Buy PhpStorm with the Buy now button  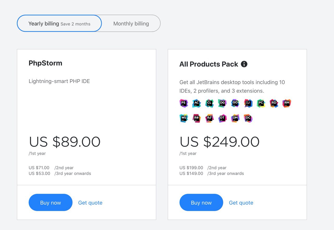click(x=50, y=203)
